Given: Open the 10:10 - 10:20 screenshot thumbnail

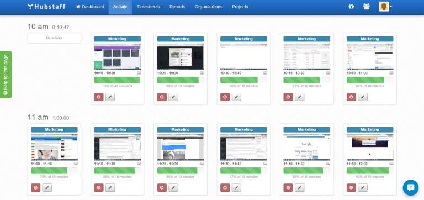Looking at the screenshot, I should pyautogui.click(x=118, y=56).
